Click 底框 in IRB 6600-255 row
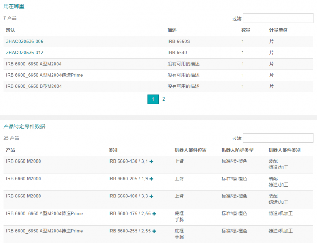Screen dimensions: 317x243 (180, 231)
